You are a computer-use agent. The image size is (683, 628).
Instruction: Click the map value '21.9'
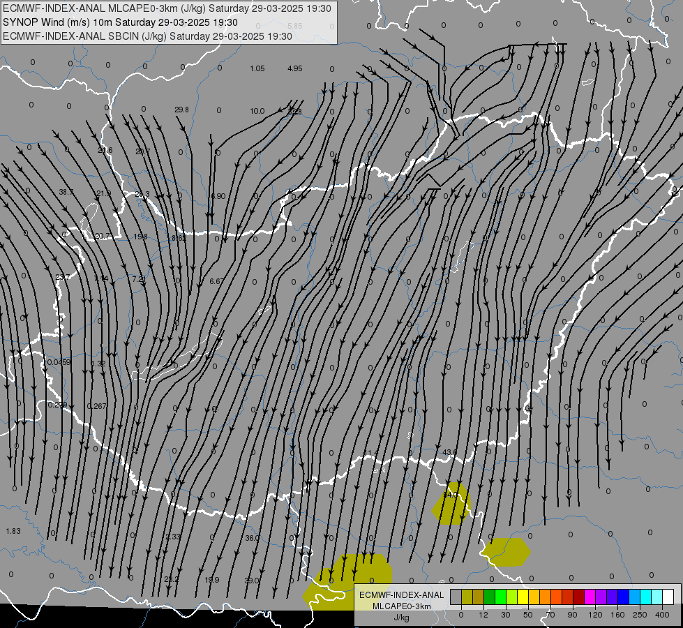(x=104, y=193)
